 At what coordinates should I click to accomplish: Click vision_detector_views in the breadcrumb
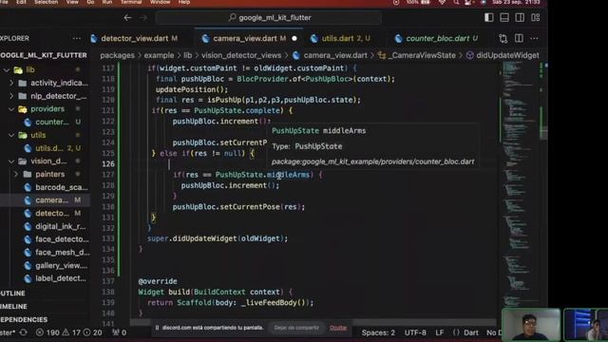[x=241, y=55]
